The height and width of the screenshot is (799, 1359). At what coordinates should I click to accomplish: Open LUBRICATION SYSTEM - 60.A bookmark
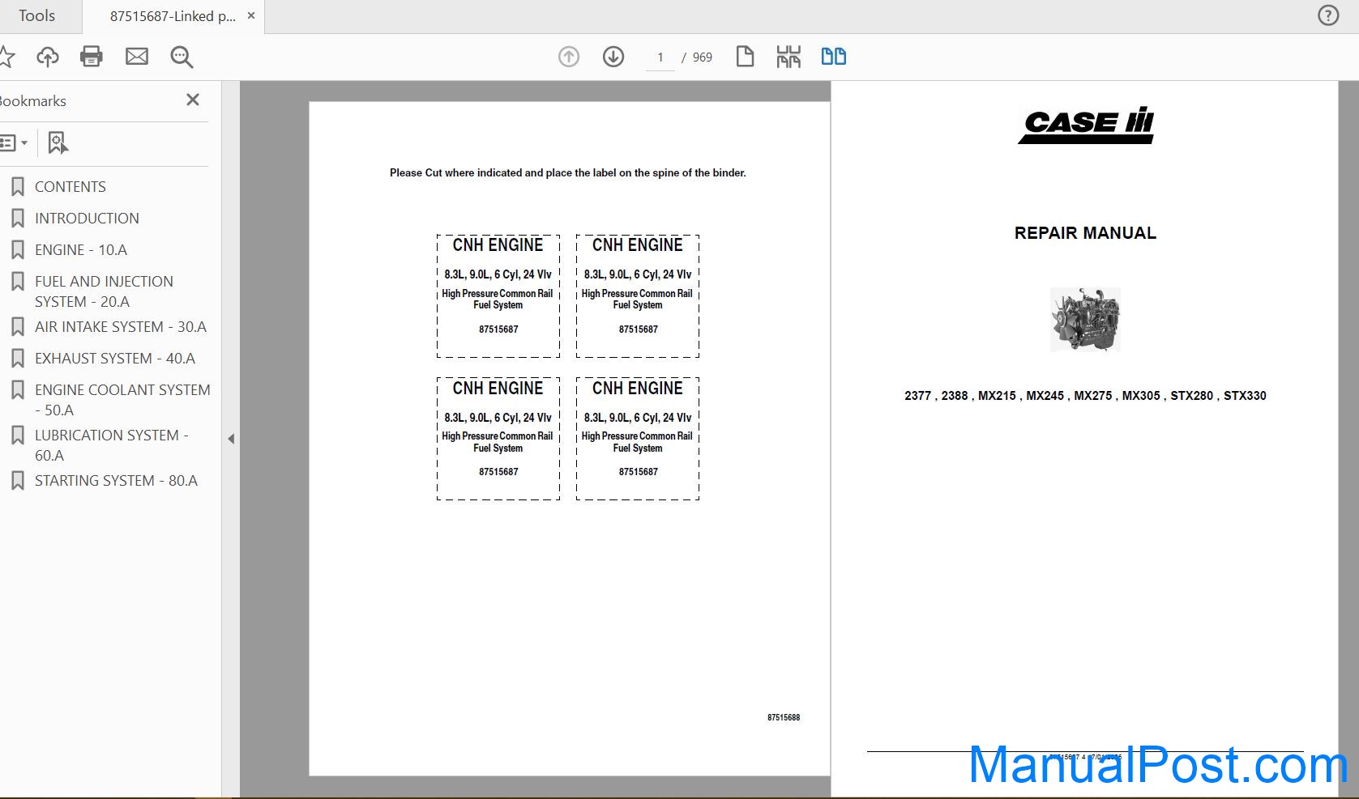point(112,445)
